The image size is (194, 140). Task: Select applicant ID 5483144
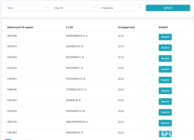click(x=12, y=57)
